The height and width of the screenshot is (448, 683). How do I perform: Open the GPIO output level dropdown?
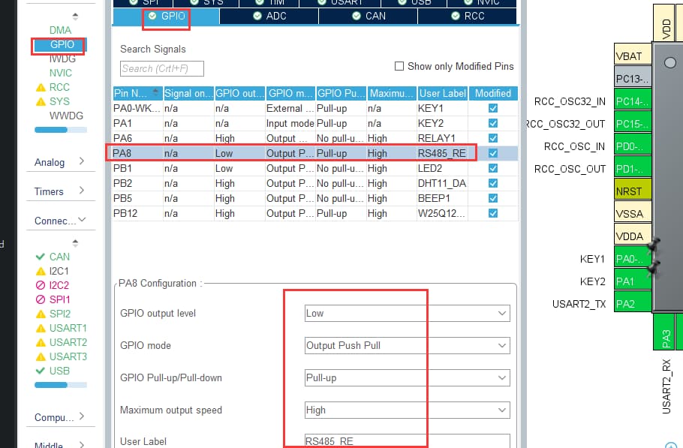point(407,313)
